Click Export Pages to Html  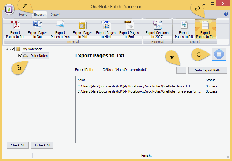coord(106,29)
